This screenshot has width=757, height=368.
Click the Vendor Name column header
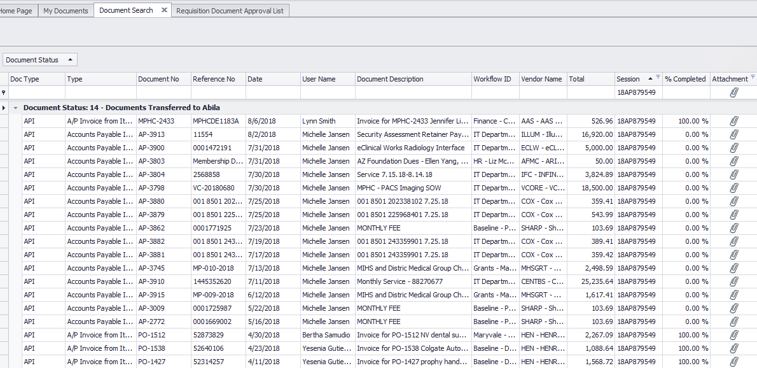(x=541, y=79)
